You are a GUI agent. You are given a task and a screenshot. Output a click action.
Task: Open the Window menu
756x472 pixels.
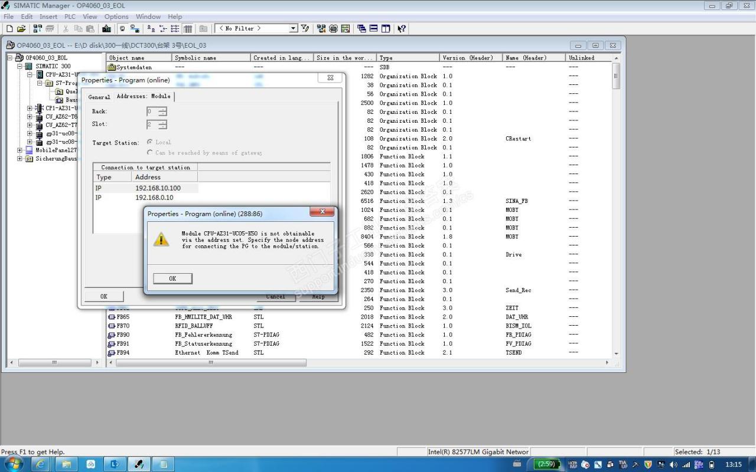(148, 17)
